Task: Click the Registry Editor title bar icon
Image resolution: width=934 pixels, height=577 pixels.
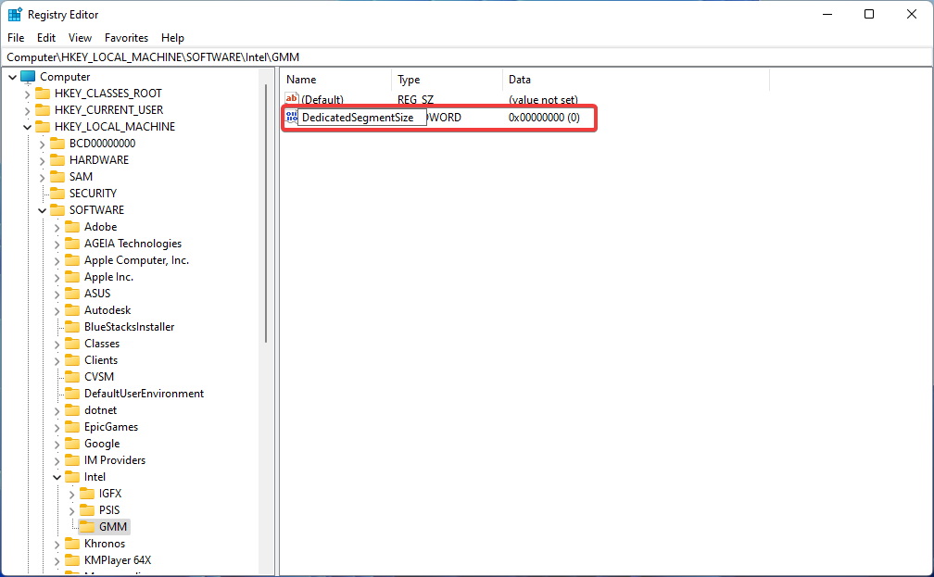Action: pos(14,14)
